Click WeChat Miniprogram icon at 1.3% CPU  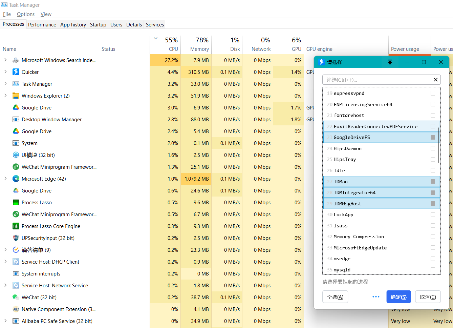point(16,167)
